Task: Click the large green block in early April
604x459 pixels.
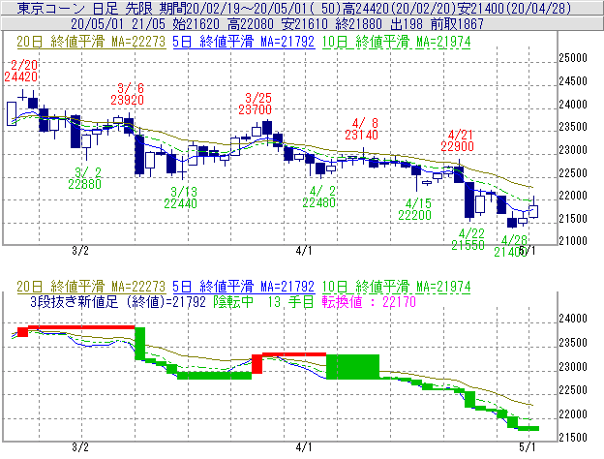Action: [353, 366]
